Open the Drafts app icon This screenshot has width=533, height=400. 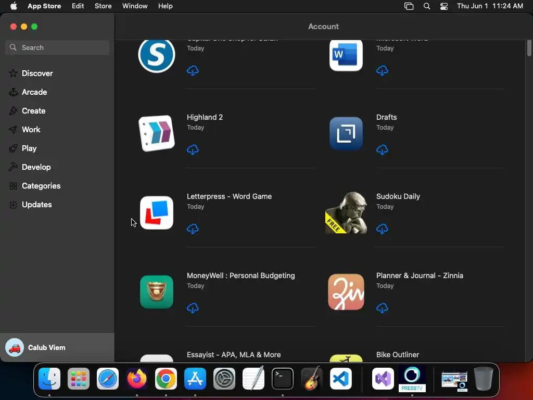346,133
